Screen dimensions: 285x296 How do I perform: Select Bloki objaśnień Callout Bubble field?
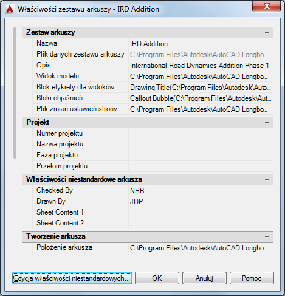[201, 98]
